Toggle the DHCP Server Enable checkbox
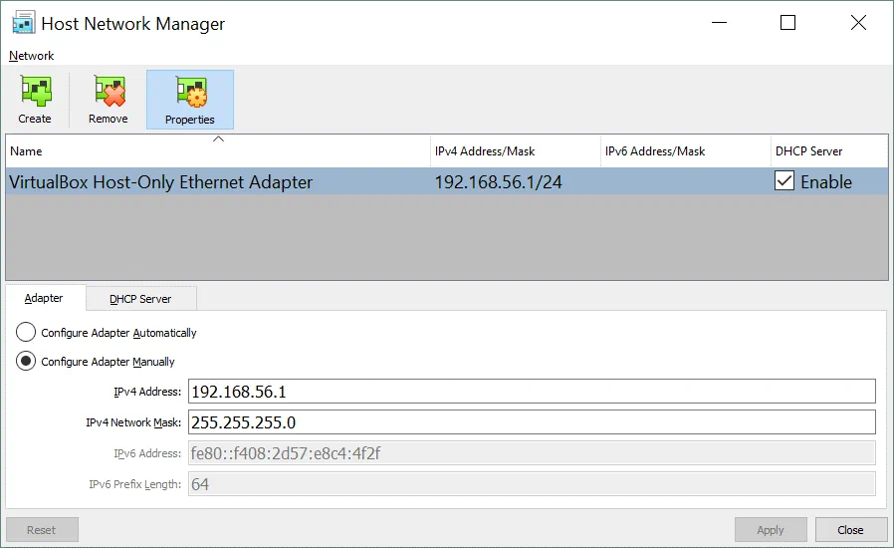The image size is (894, 548). pyautogui.click(x=784, y=181)
